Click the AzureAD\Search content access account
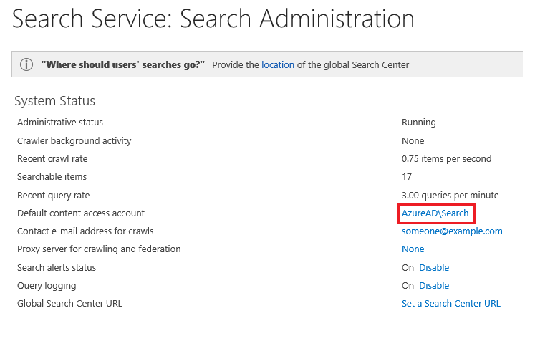The height and width of the screenshot is (341, 540). (x=435, y=213)
